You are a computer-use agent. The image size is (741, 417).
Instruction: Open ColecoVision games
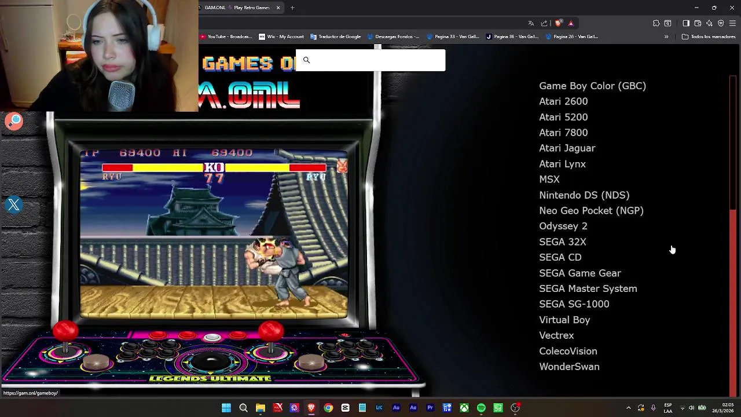tap(568, 351)
